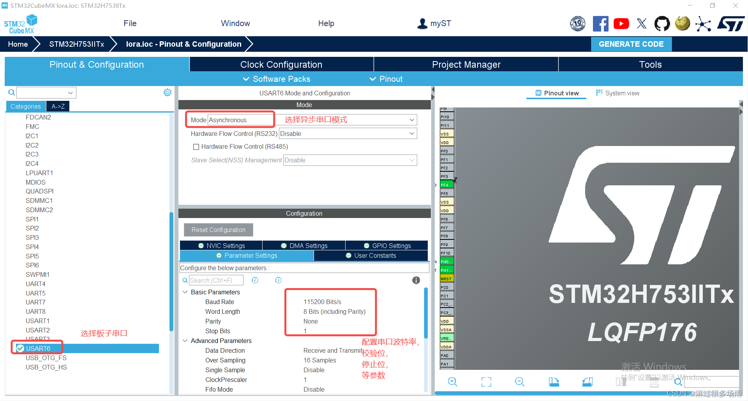
Task: Click the parameter Search field
Action: click(x=216, y=280)
